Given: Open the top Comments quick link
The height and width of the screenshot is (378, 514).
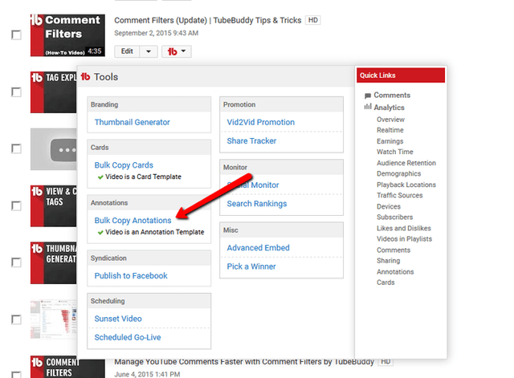Looking at the screenshot, I should point(392,96).
